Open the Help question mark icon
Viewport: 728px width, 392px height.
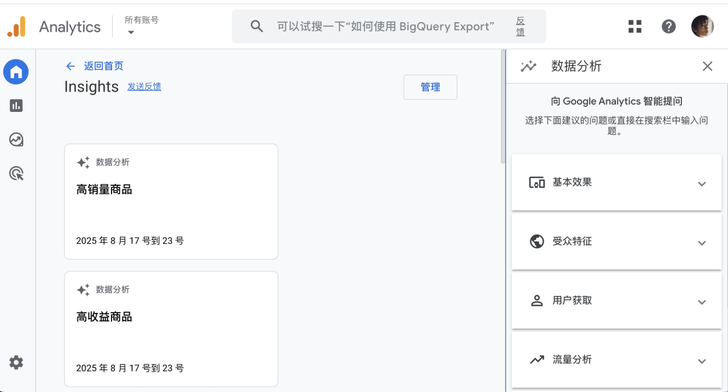coord(669,26)
